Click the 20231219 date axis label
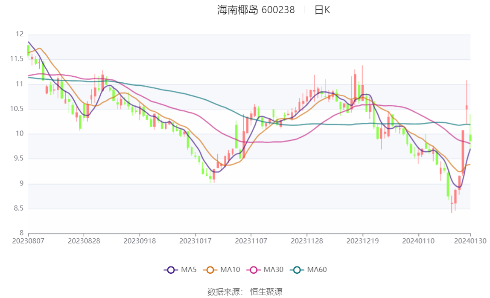The height and width of the screenshot is (298, 490). (362, 241)
